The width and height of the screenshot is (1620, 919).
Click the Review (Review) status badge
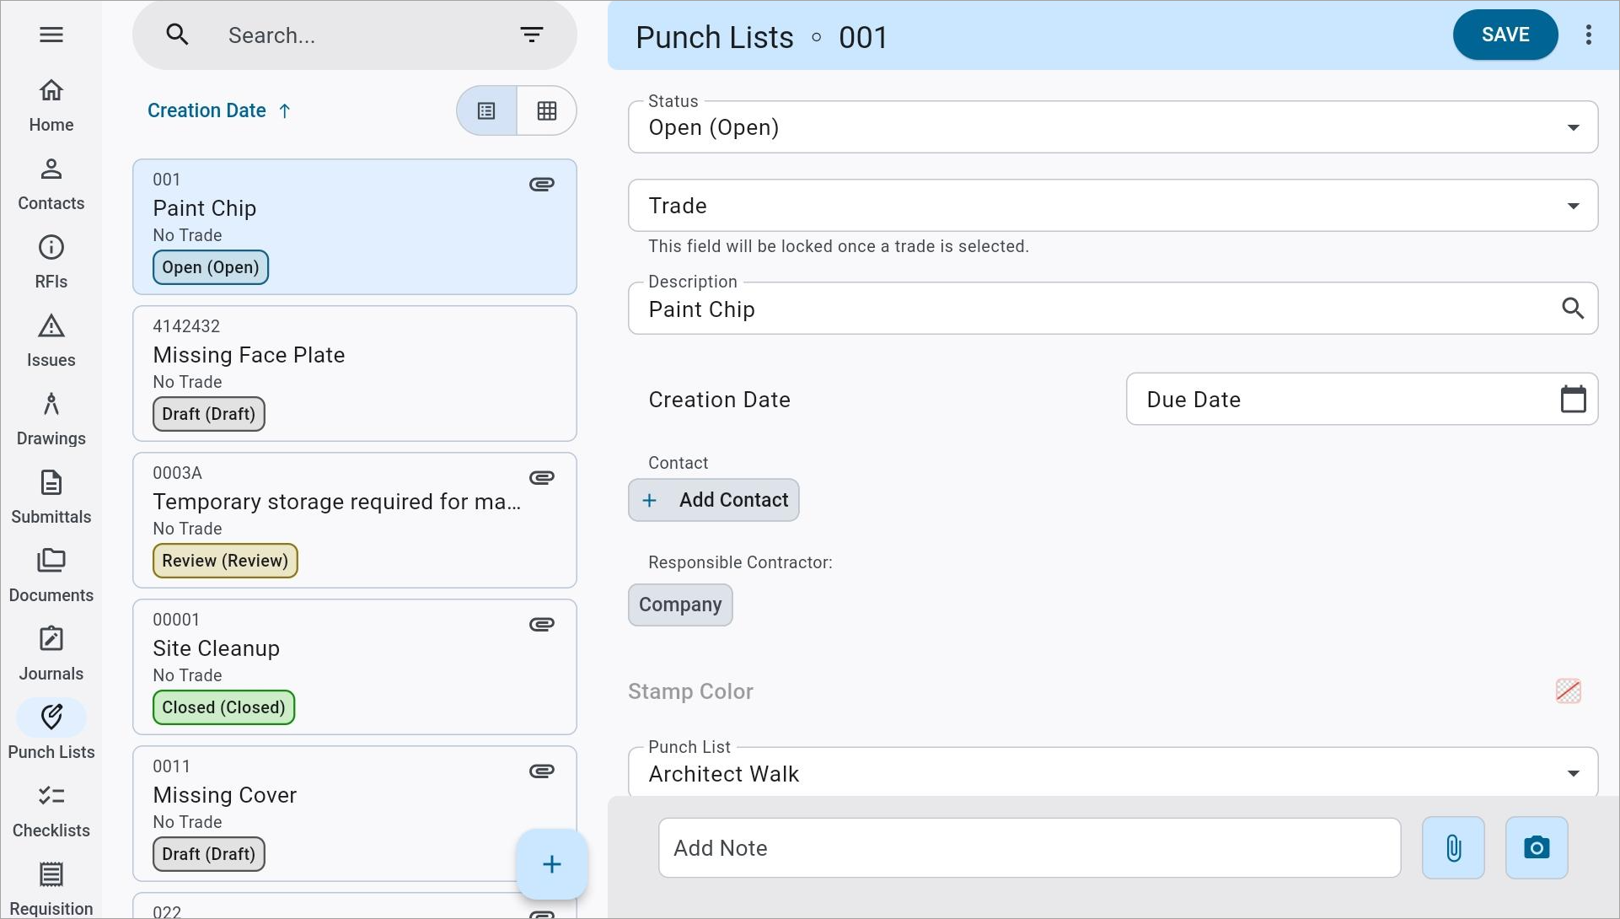225,561
